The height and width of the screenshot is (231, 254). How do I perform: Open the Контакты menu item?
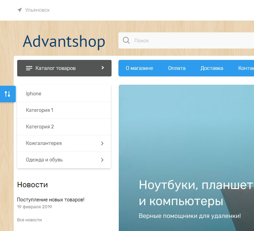(246, 68)
